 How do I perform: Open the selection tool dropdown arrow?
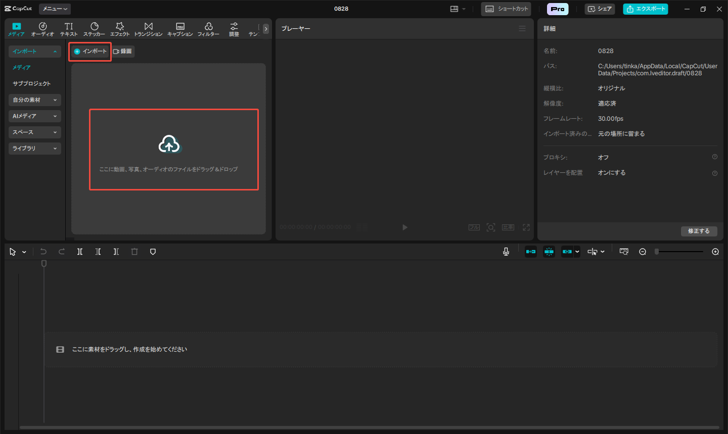24,252
